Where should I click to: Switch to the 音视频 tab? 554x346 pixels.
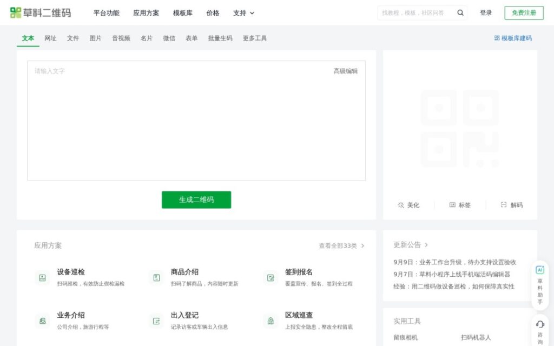click(x=121, y=38)
